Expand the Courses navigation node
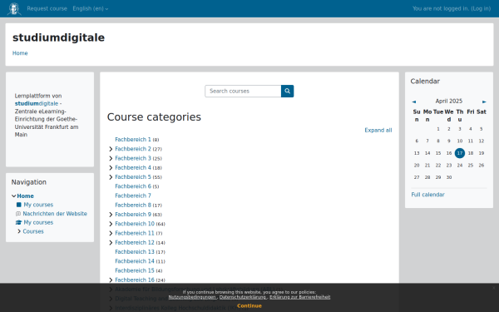499x312 pixels. point(19,231)
